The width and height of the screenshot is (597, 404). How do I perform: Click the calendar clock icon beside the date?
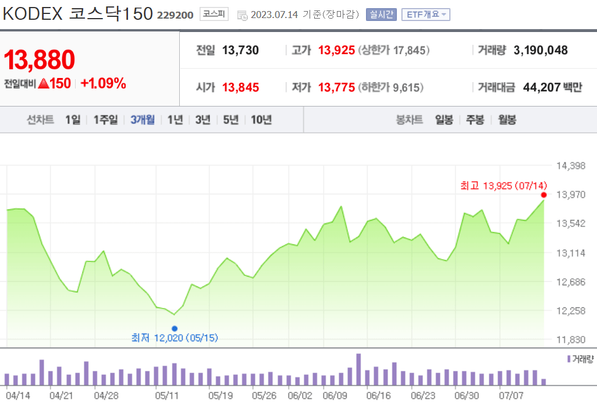click(x=242, y=15)
